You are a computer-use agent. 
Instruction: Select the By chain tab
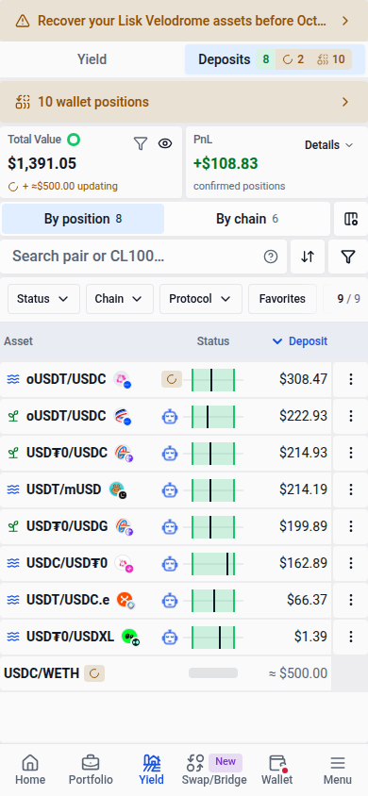pos(246,219)
